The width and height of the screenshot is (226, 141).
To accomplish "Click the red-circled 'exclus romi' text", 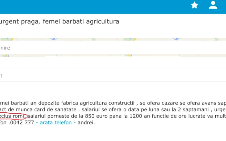I will point(13,116).
